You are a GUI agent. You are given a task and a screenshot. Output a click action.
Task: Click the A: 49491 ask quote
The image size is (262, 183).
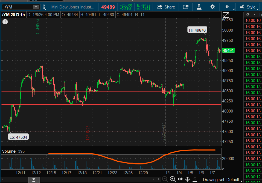tap(144, 9)
